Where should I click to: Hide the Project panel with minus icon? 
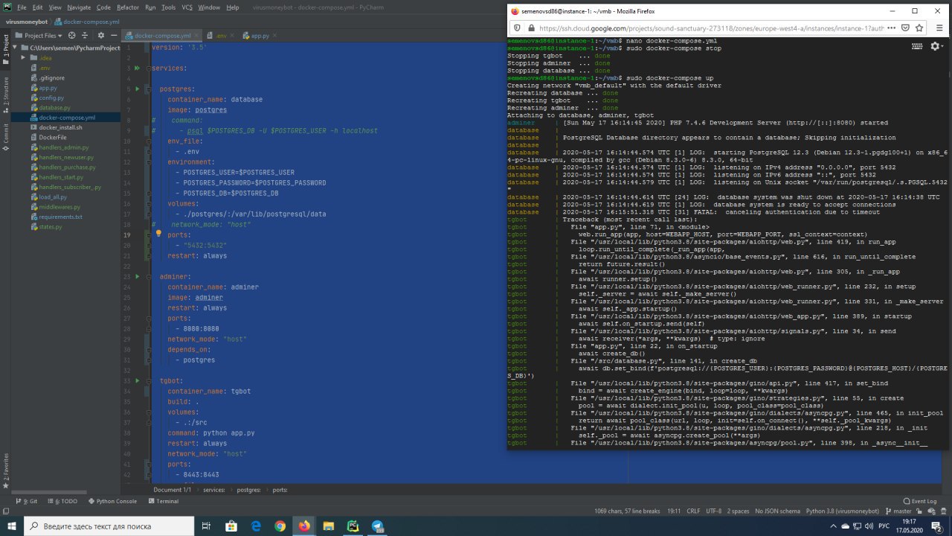click(x=115, y=35)
